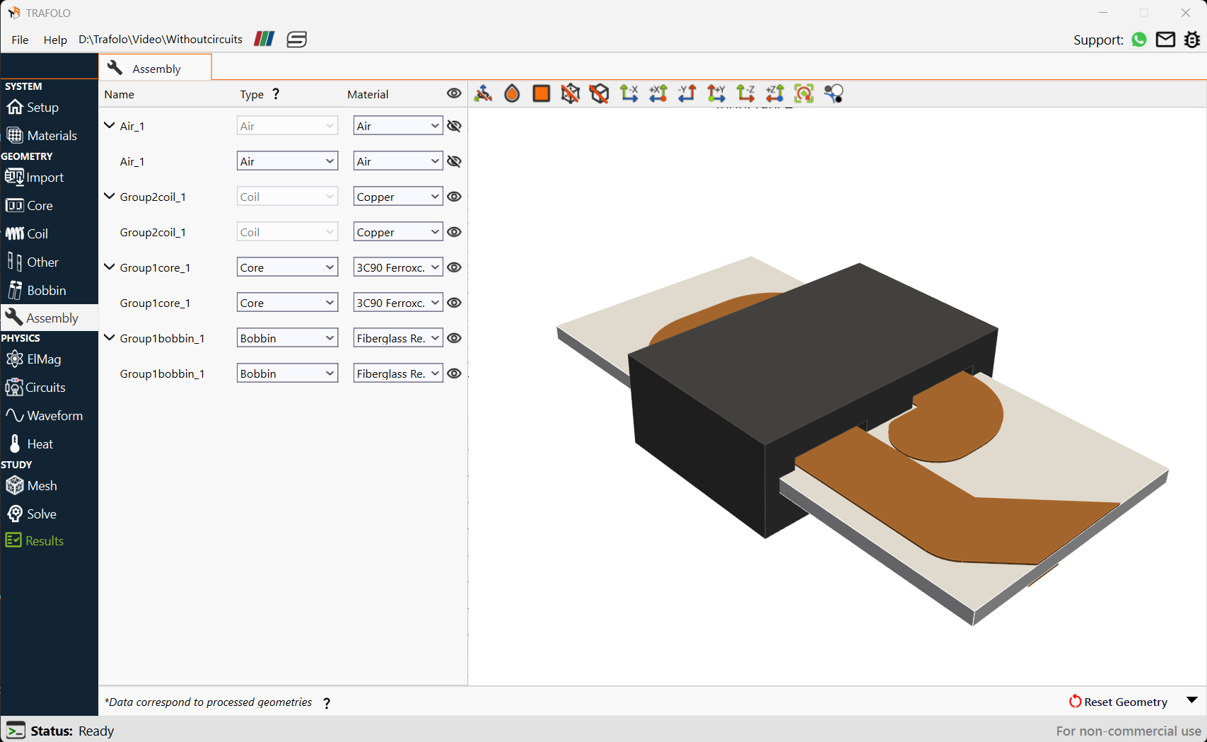This screenshot has height=742, width=1207.
Task: Open Material dropdown for parent Air_1
Action: tap(398, 126)
